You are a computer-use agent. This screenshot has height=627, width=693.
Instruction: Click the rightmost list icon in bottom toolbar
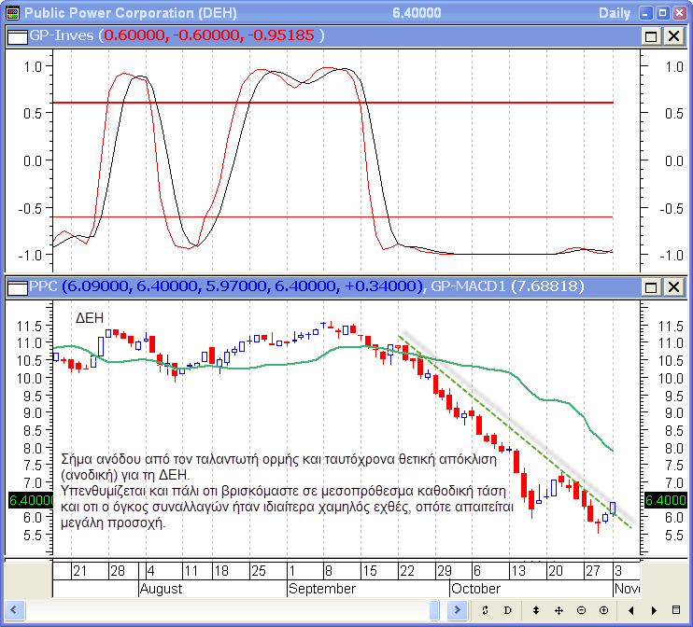point(676,609)
